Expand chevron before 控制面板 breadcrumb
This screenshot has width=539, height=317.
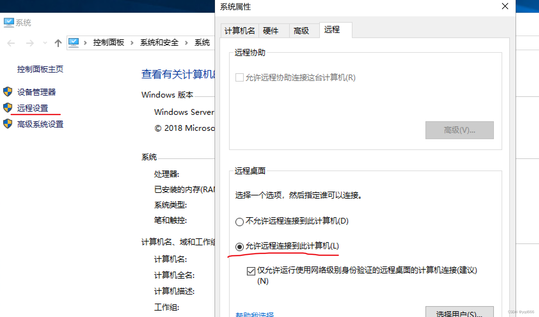85,43
